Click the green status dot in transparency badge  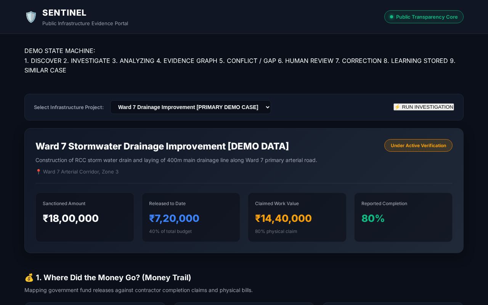tap(391, 17)
